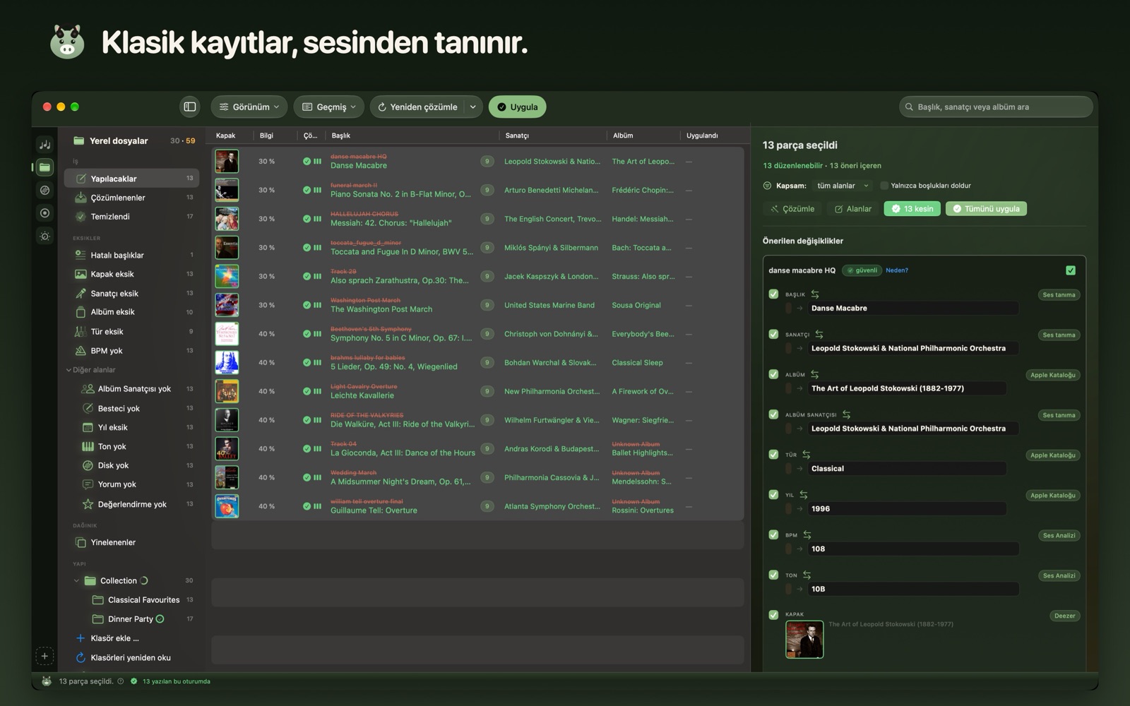Uncheck the KAPAK change checkbox
1130x706 pixels.
tap(773, 614)
